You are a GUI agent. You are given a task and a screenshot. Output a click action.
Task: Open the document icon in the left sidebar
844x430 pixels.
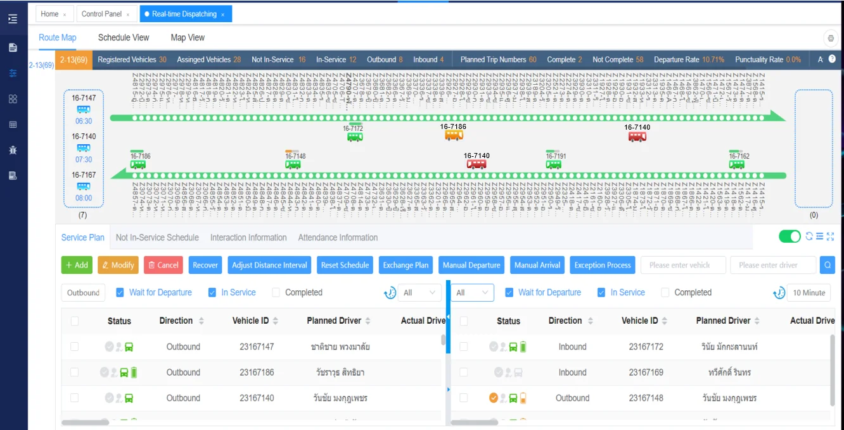[13, 47]
